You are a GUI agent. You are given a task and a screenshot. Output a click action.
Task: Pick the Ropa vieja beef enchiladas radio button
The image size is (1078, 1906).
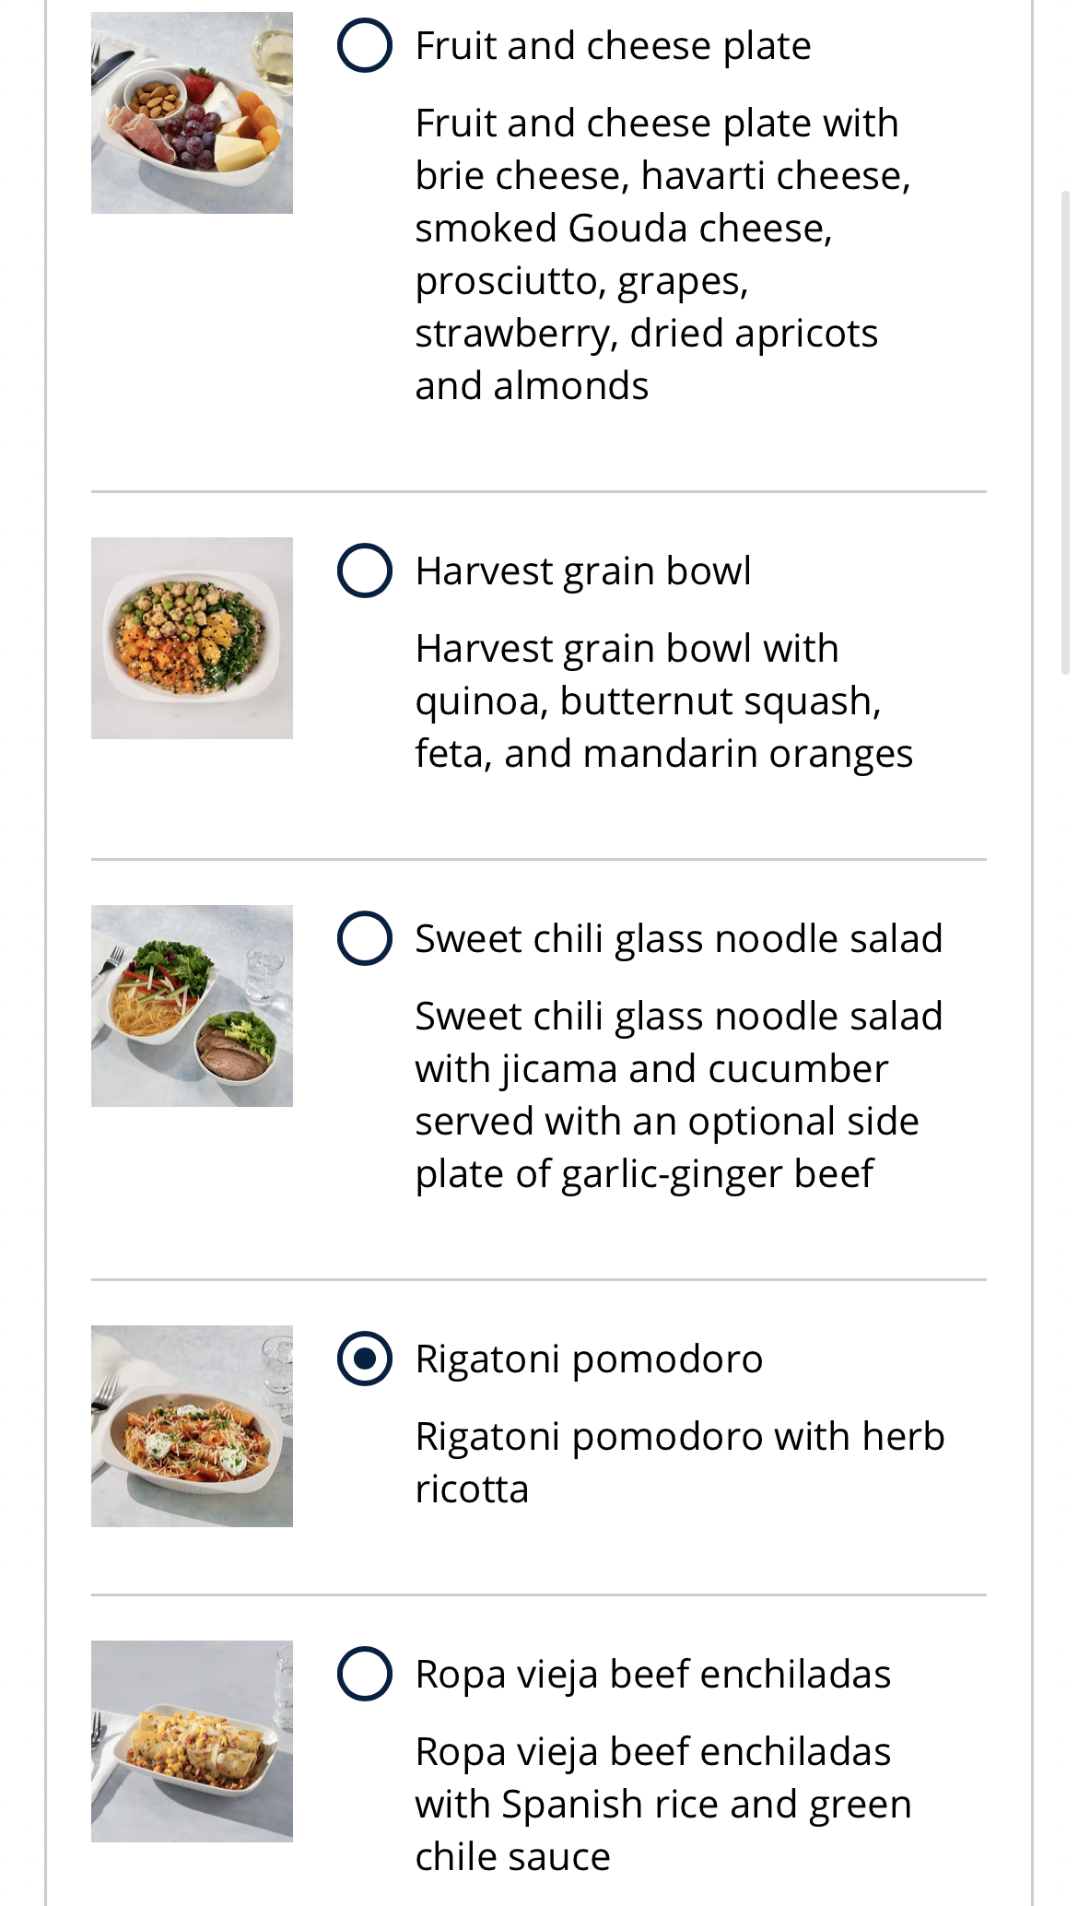point(365,1674)
